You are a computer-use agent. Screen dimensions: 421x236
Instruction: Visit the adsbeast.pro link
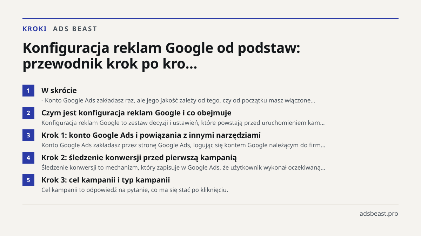pyautogui.click(x=379, y=213)
